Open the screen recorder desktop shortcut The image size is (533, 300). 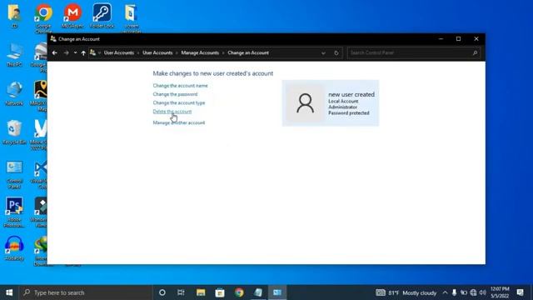click(132, 18)
